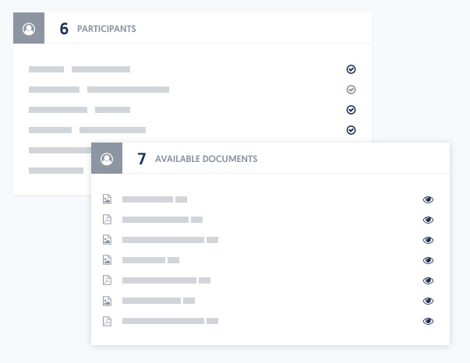Select the first participant's name row
This screenshot has width=470, height=363.
tap(80, 69)
